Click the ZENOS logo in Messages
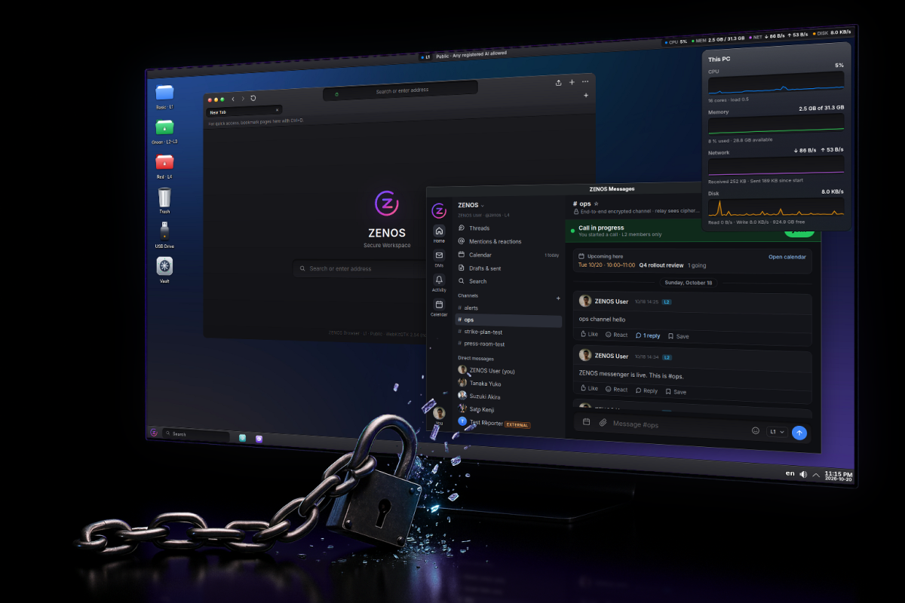Image resolution: width=905 pixels, height=603 pixels. (439, 210)
